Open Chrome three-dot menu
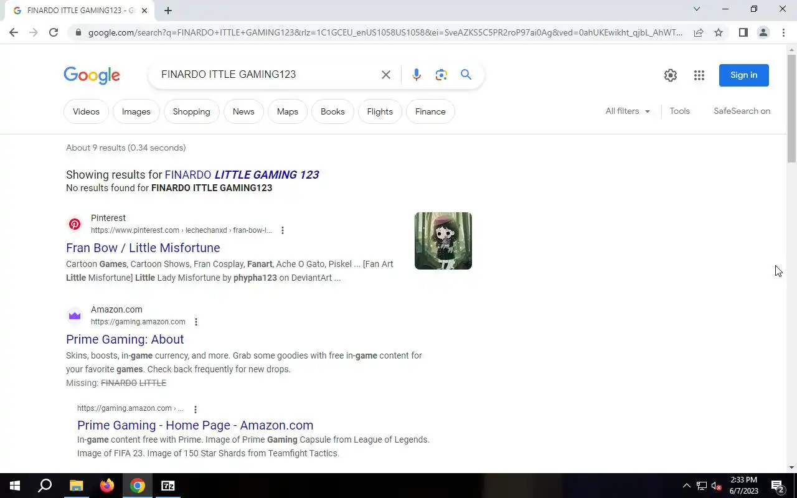797x498 pixels. (x=783, y=32)
